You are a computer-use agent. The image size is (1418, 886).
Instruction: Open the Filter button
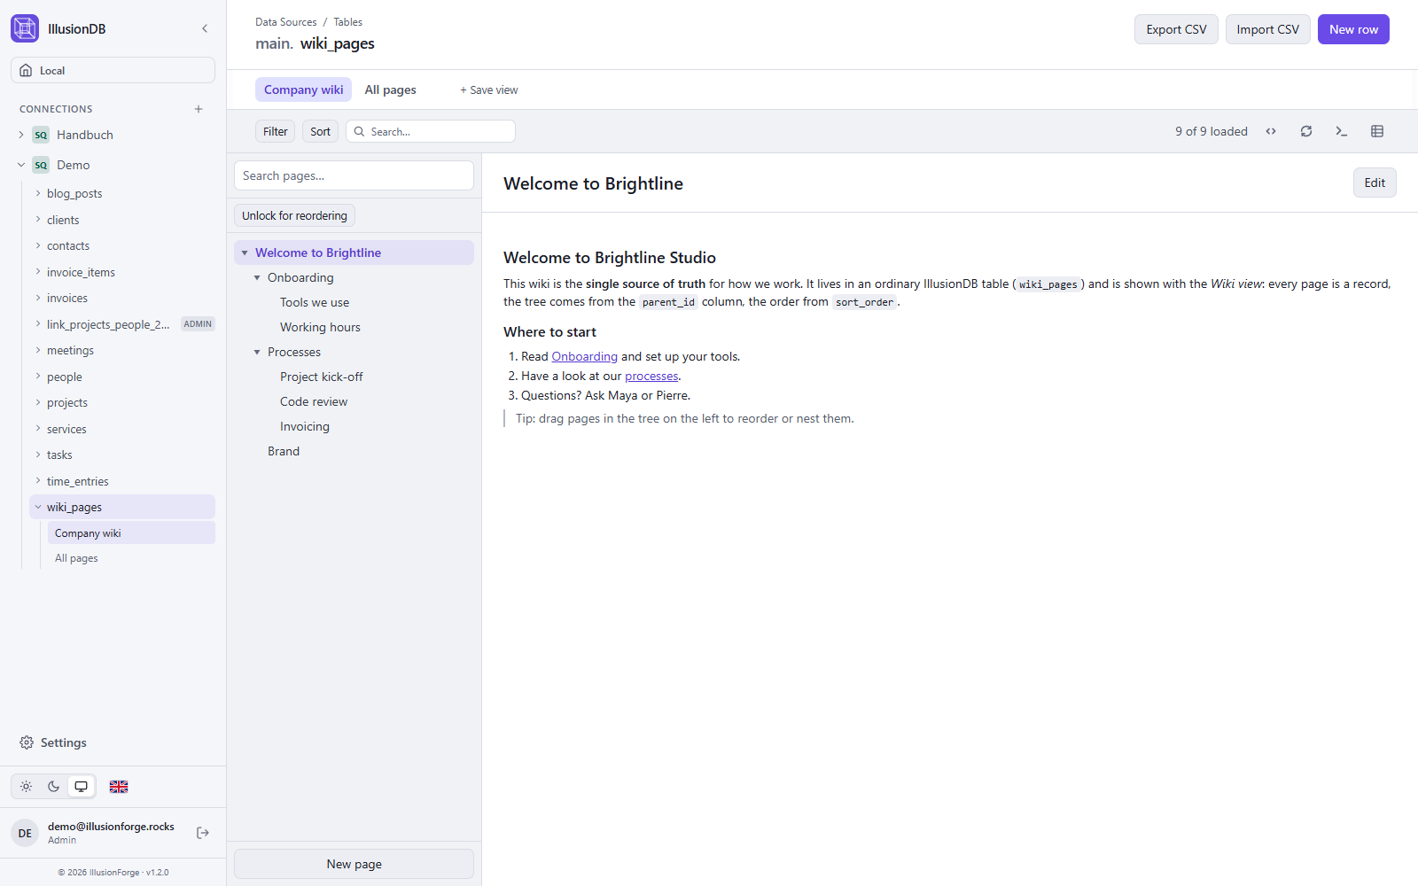pos(276,131)
